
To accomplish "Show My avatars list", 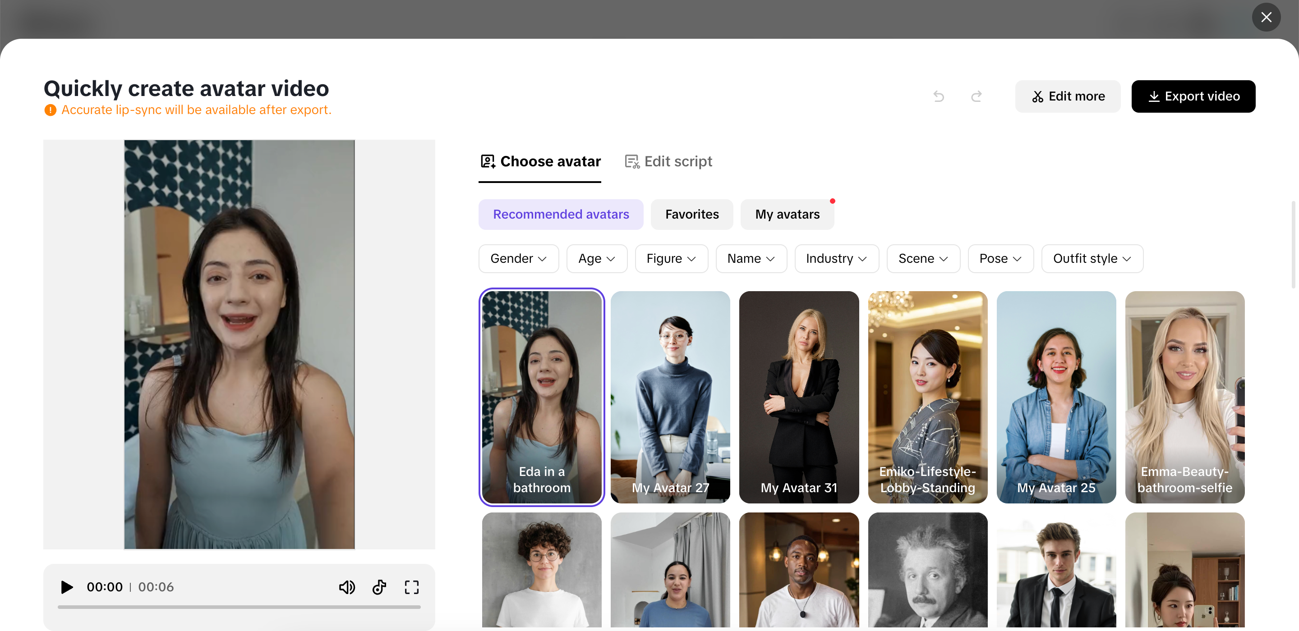I will click(787, 214).
